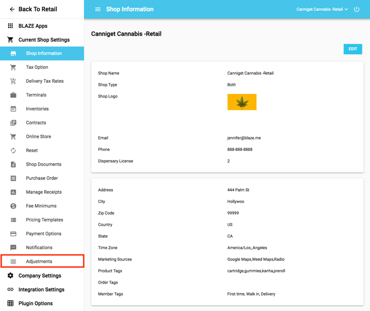The image size is (370, 311).
Task: Click Marketing Sources value Google Maps,Weed Maps,Radio
Action: (256, 259)
